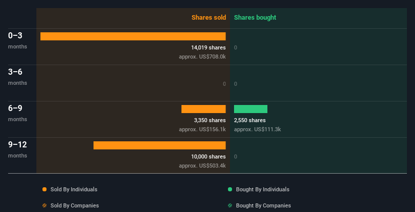The image size is (415, 212).
Task: Select the green 6–9 months bought bar
Action: (x=251, y=109)
